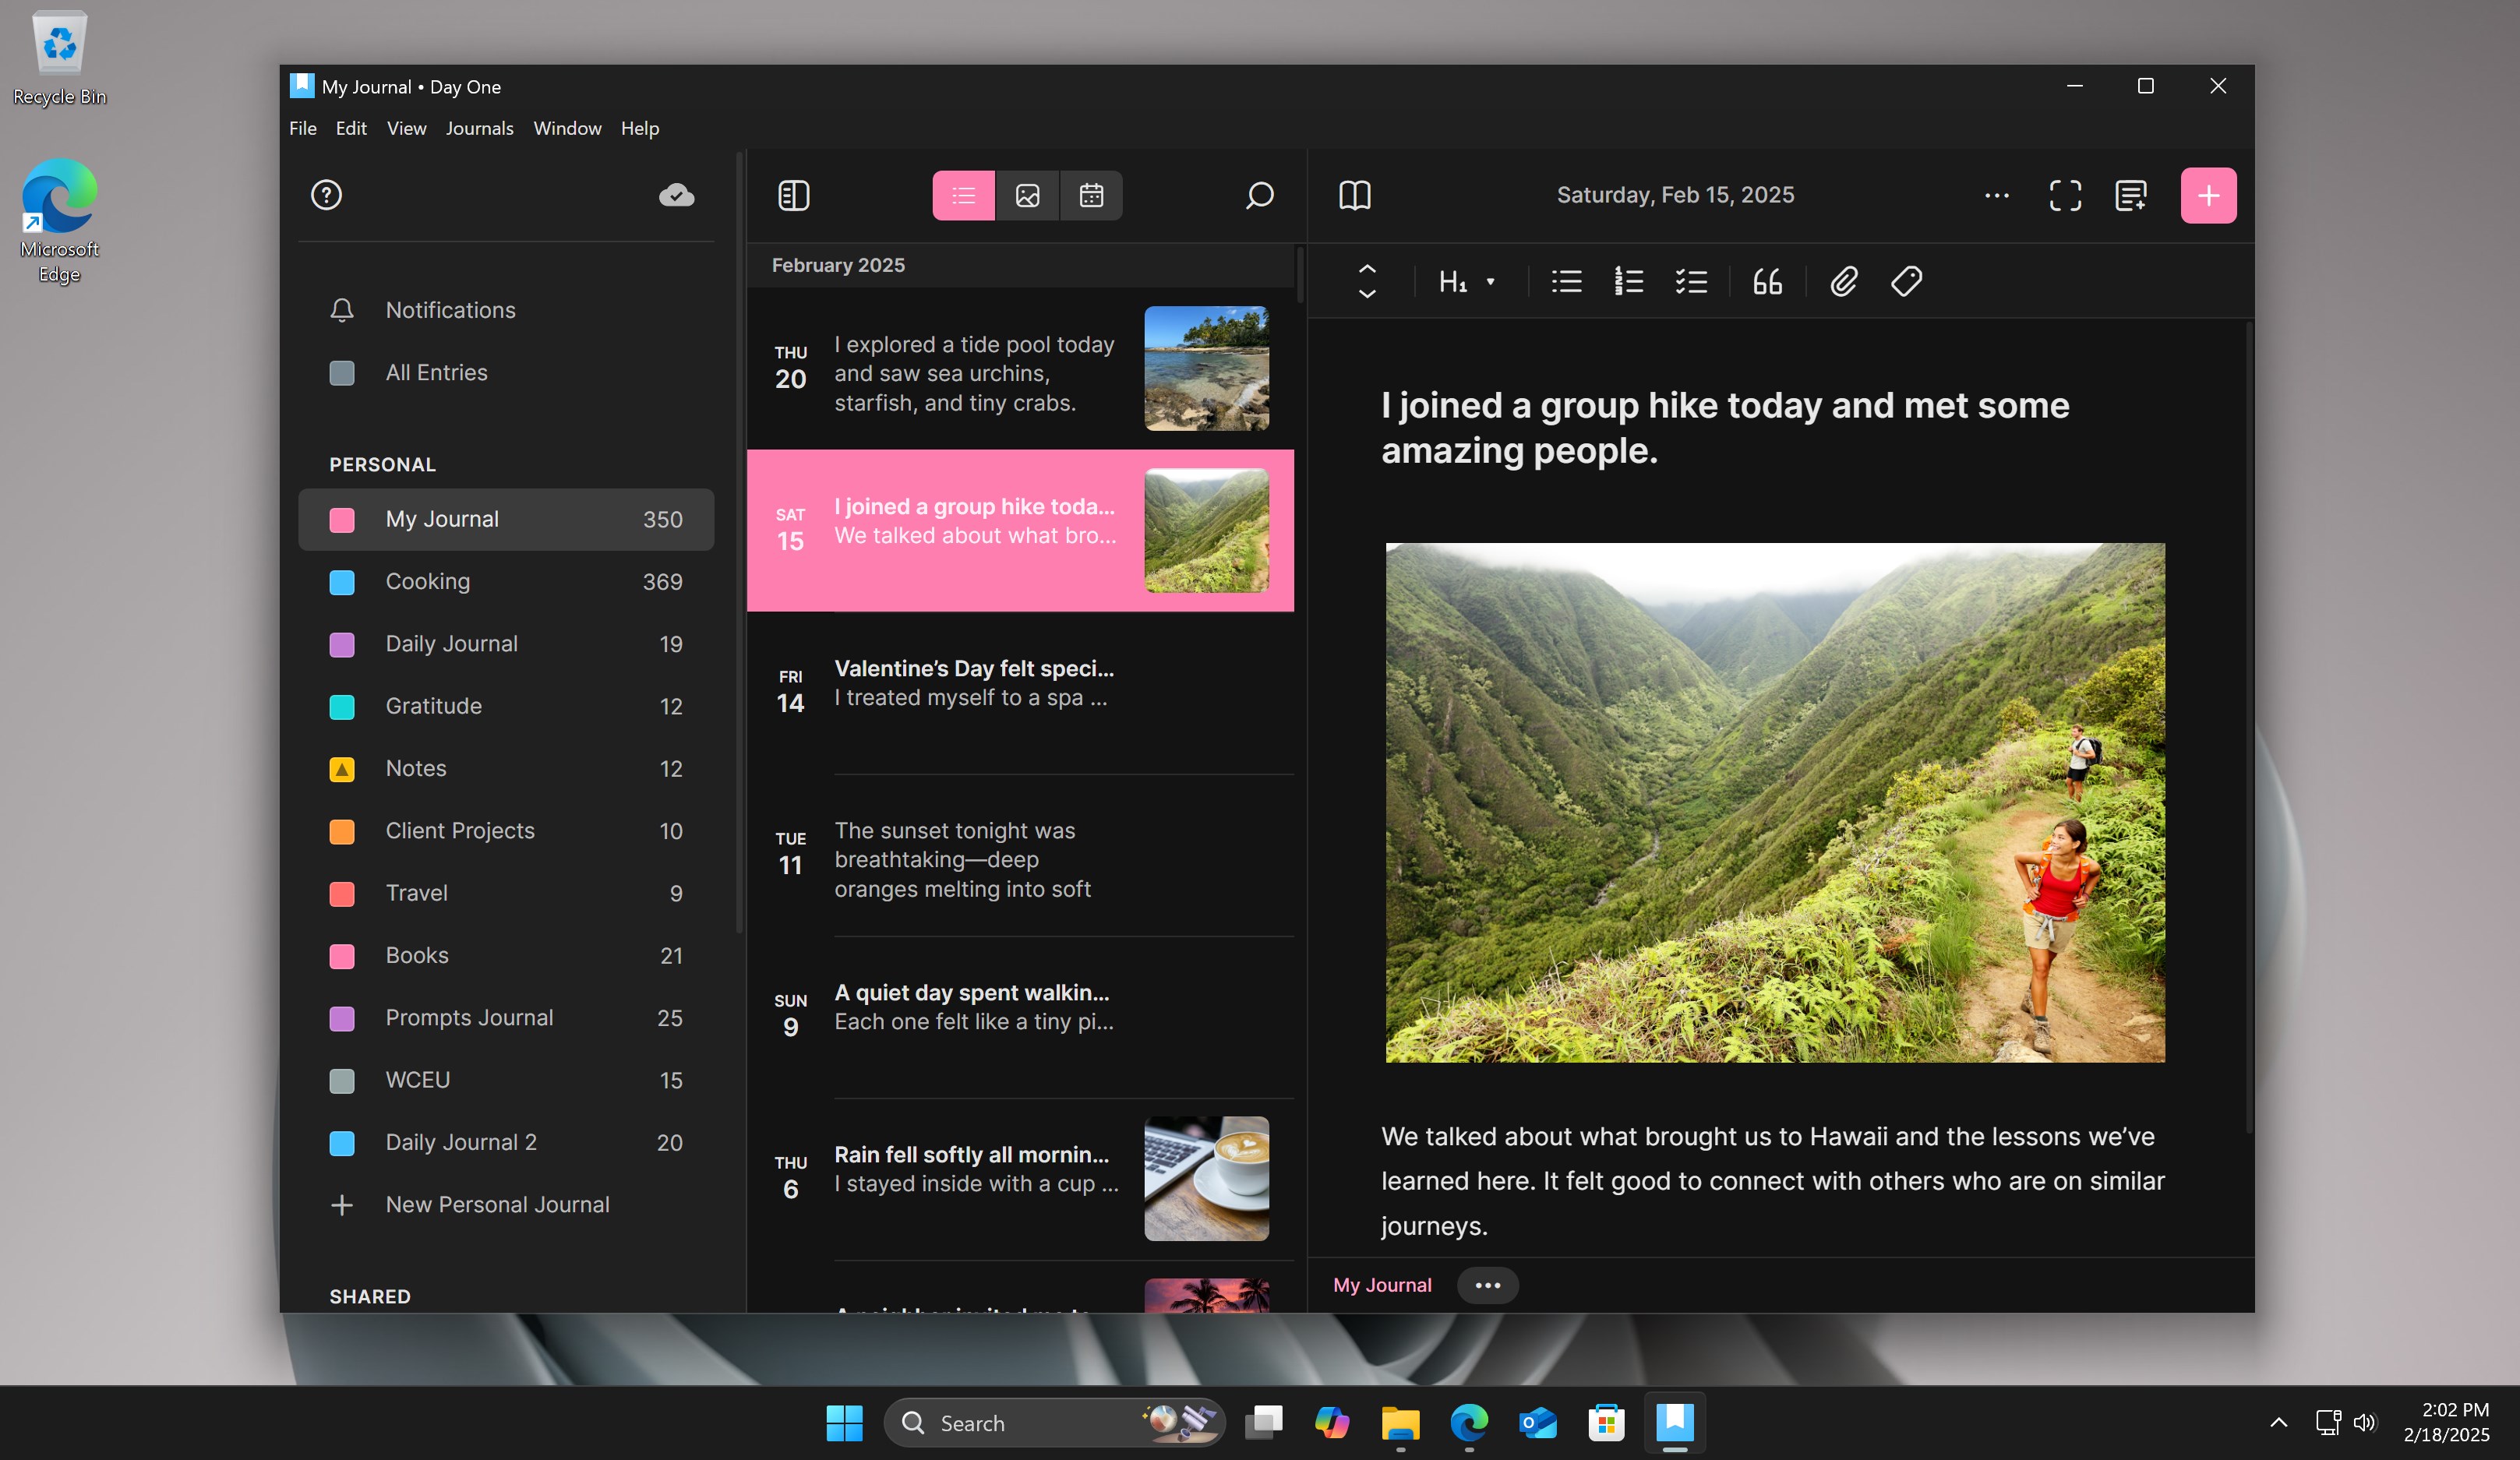Open the Journals menu

pos(479,128)
